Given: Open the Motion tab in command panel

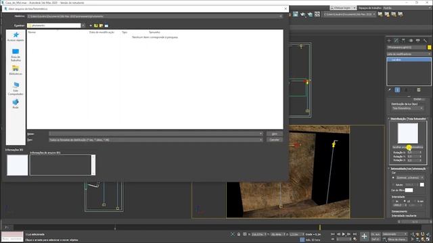Looking at the screenshot, I should click(x=411, y=40).
